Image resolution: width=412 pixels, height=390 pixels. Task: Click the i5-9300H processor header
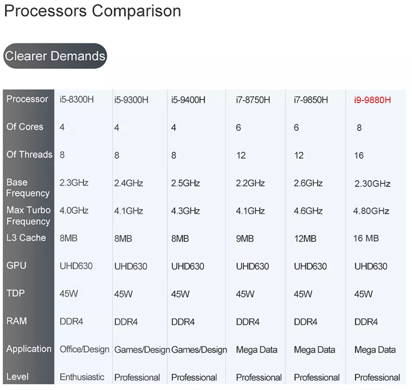click(x=131, y=100)
